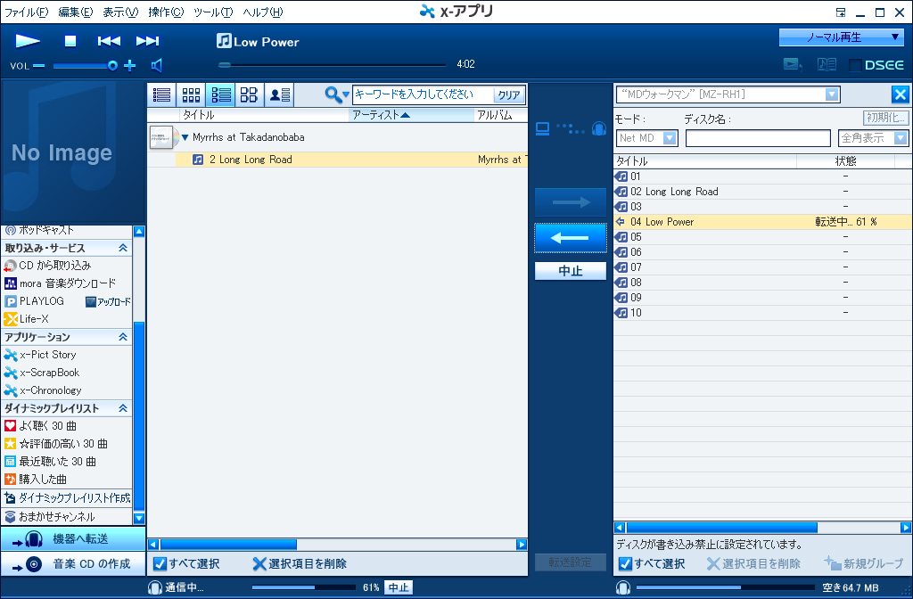Switch to the large tile view icon
This screenshot has width=913, height=599.
[x=250, y=94]
